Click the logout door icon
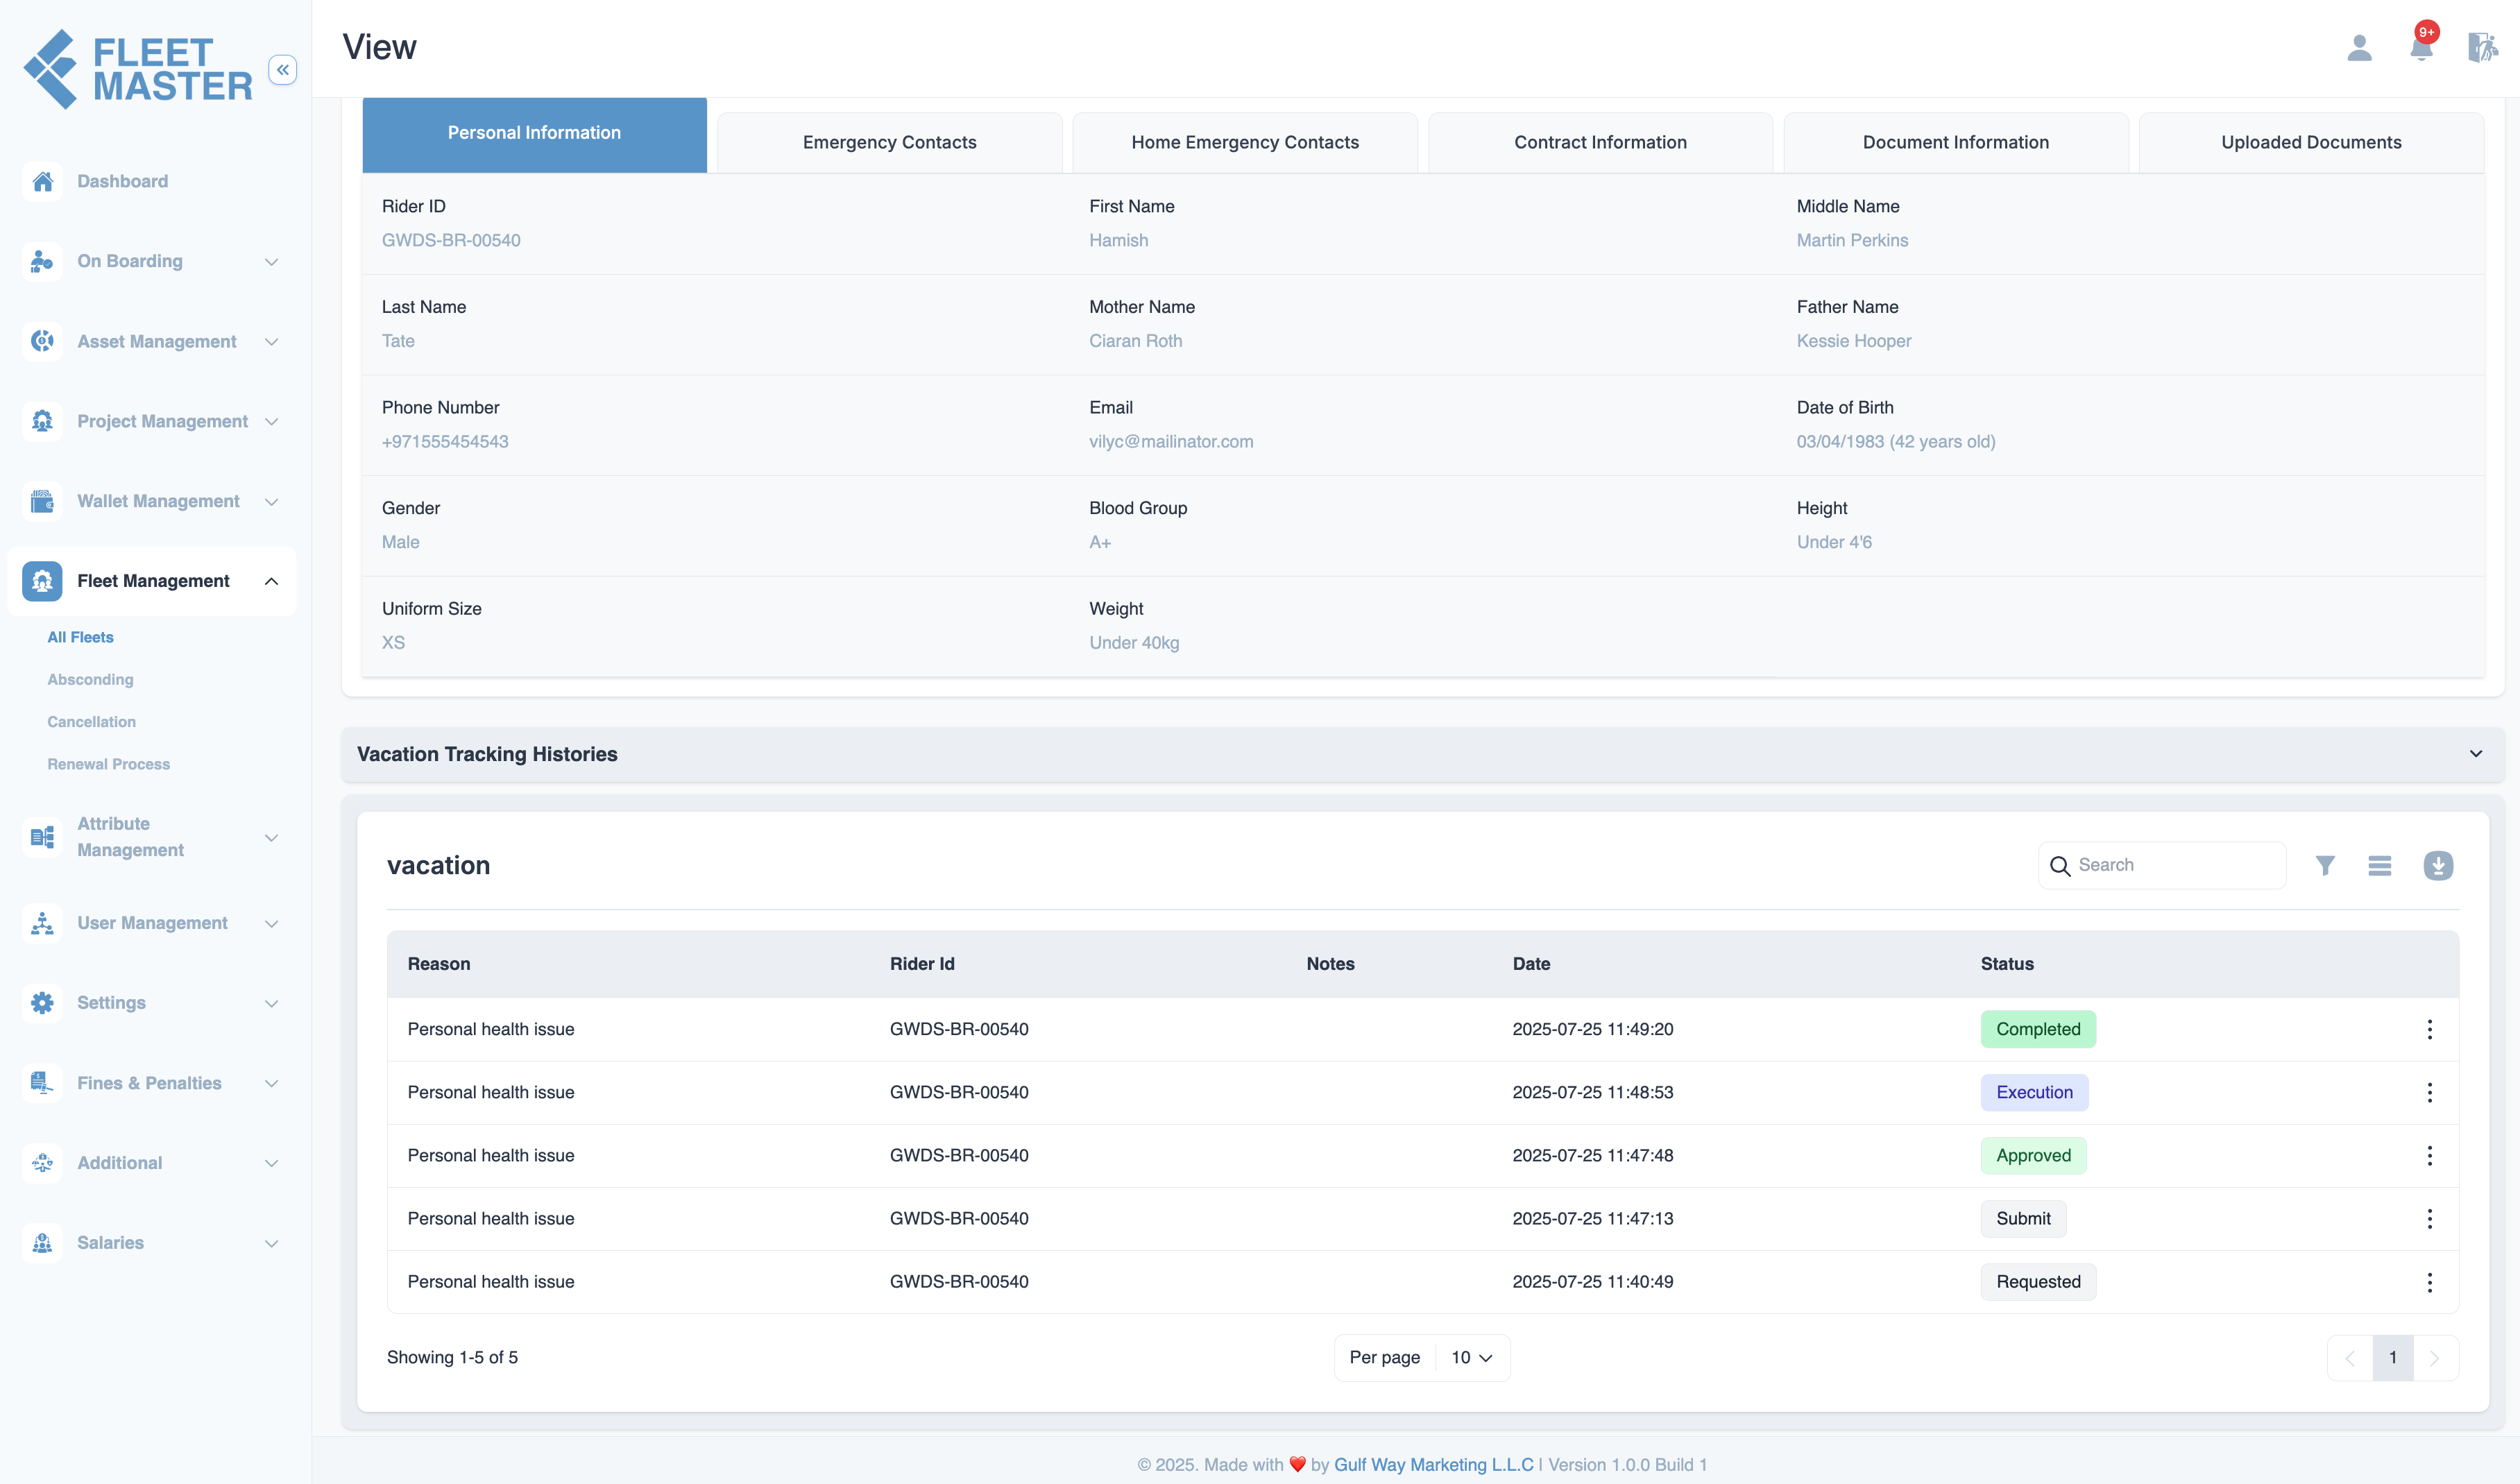This screenshot has width=2520, height=1484. [x=2482, y=47]
